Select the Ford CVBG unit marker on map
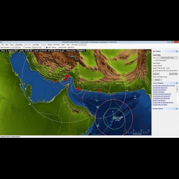Viewport: 179px width, 179px height. coord(114,118)
